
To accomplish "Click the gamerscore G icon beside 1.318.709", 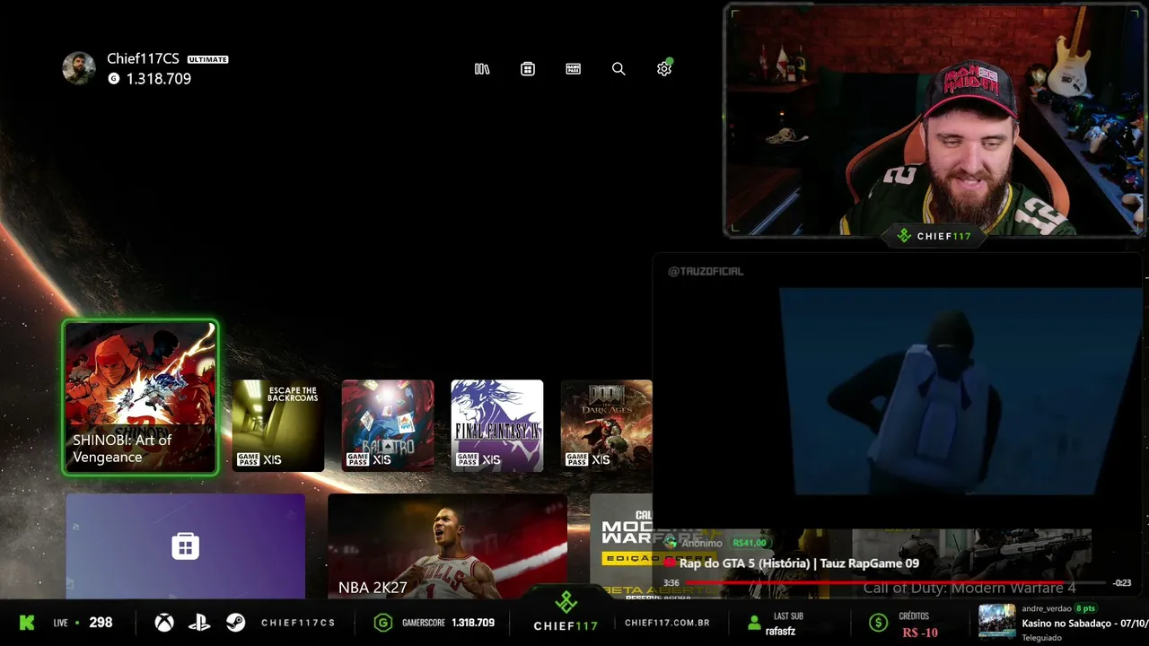I will point(114,79).
